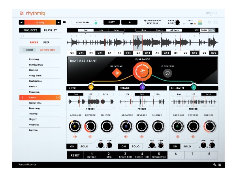Select Warm Fabric from pack list
The width and height of the screenshot is (237, 177).
[x=40, y=103]
